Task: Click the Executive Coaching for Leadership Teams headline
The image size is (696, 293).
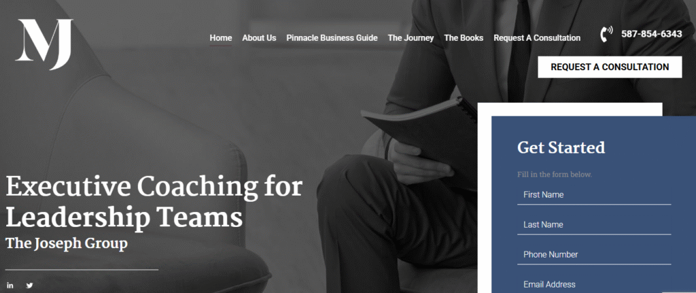Action: (154, 202)
